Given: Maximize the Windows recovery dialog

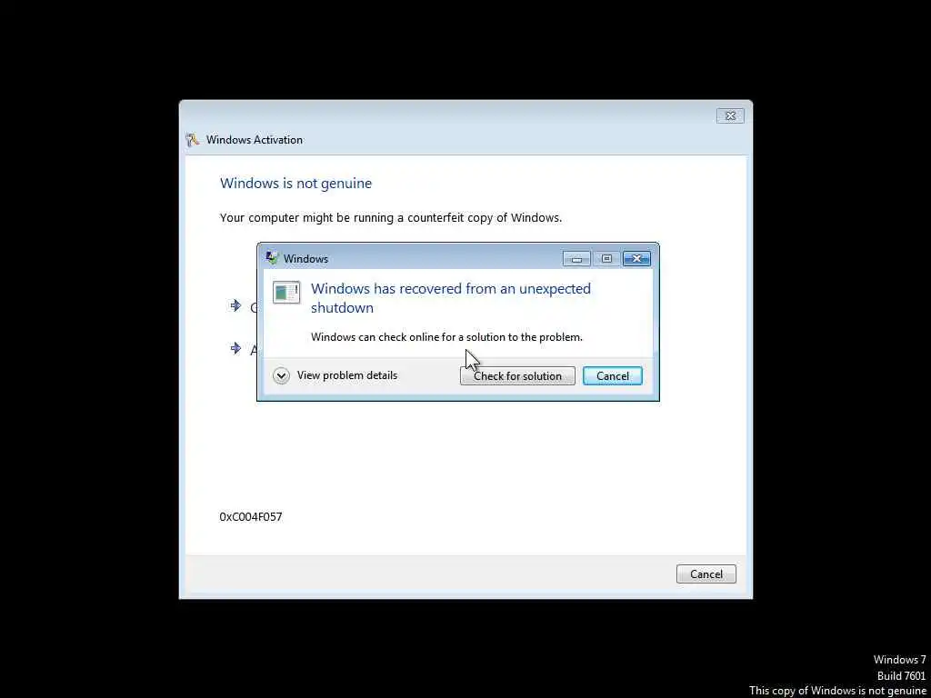Looking at the screenshot, I should 606,259.
